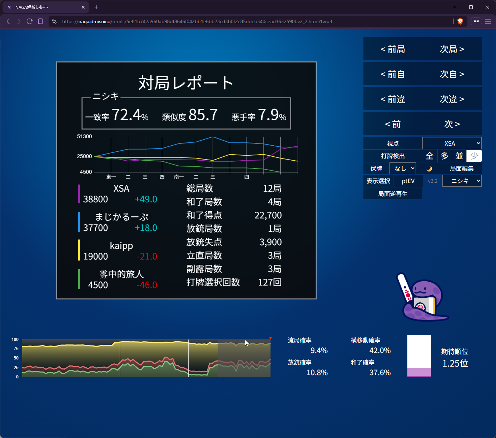Image resolution: width=496 pixels, height=438 pixels.
Task: Open new tab with plus button
Action: 96,7
